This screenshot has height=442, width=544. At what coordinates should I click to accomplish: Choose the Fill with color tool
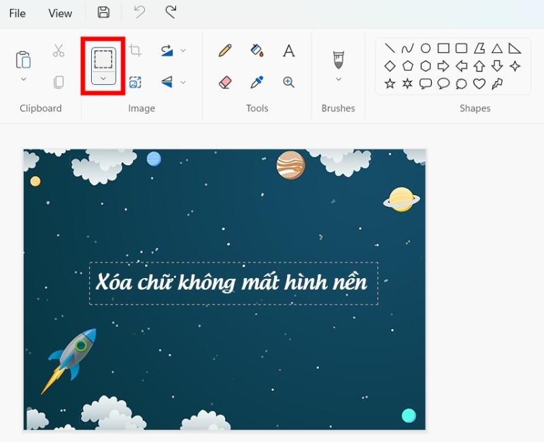(x=257, y=50)
